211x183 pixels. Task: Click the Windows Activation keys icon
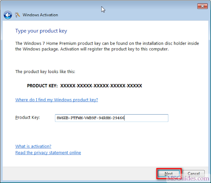(x=18, y=15)
